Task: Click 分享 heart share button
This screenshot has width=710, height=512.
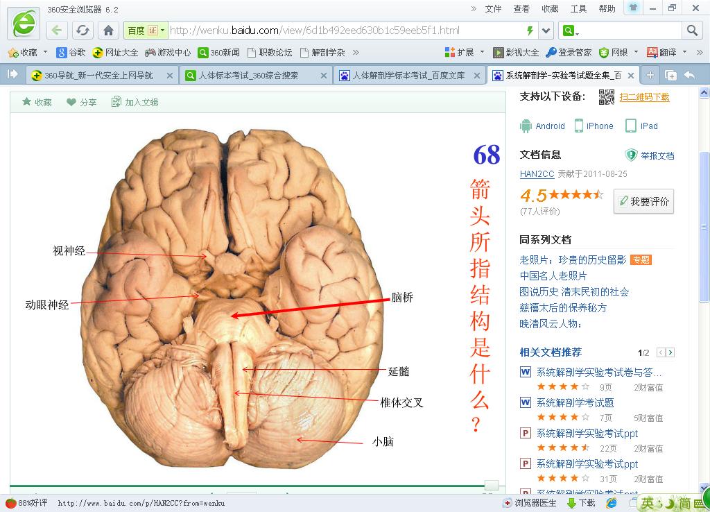Action: (x=82, y=103)
